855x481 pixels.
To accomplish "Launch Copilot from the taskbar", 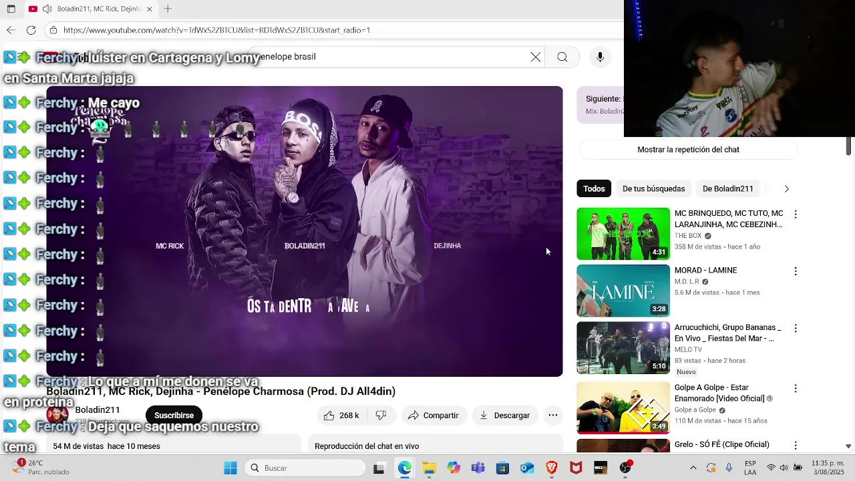I will point(454,468).
